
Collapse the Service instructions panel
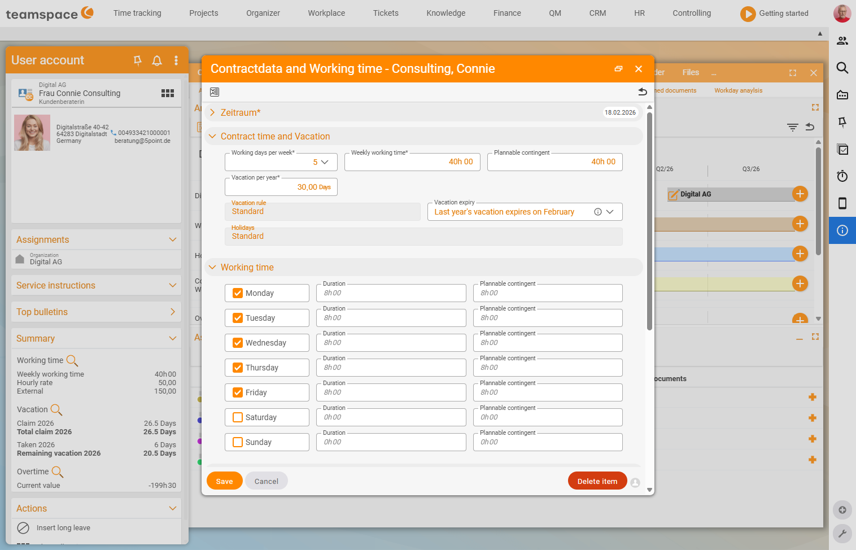[x=173, y=285]
